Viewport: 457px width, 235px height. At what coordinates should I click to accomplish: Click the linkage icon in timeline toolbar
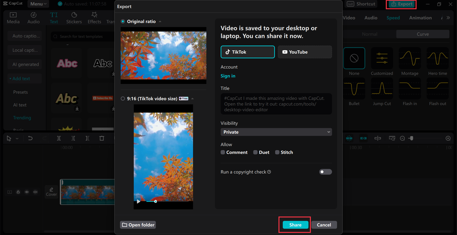[363, 138]
